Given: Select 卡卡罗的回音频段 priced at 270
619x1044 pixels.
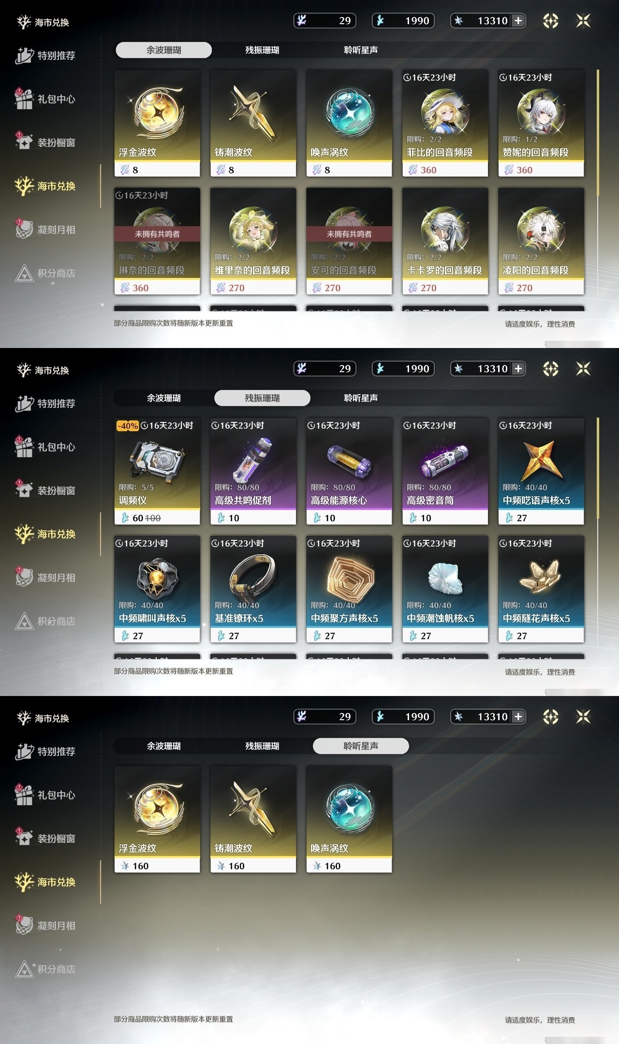Looking at the screenshot, I should [x=445, y=241].
